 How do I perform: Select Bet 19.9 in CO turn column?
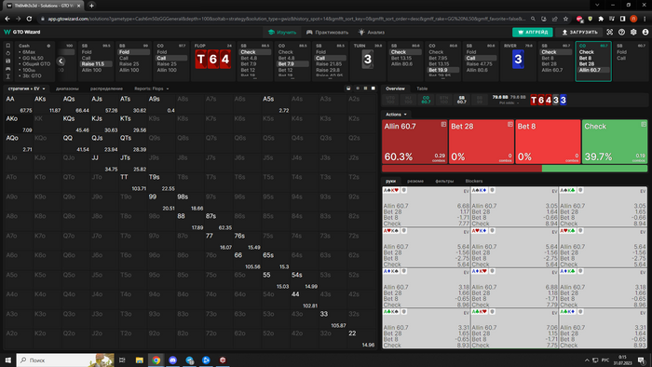(443, 70)
